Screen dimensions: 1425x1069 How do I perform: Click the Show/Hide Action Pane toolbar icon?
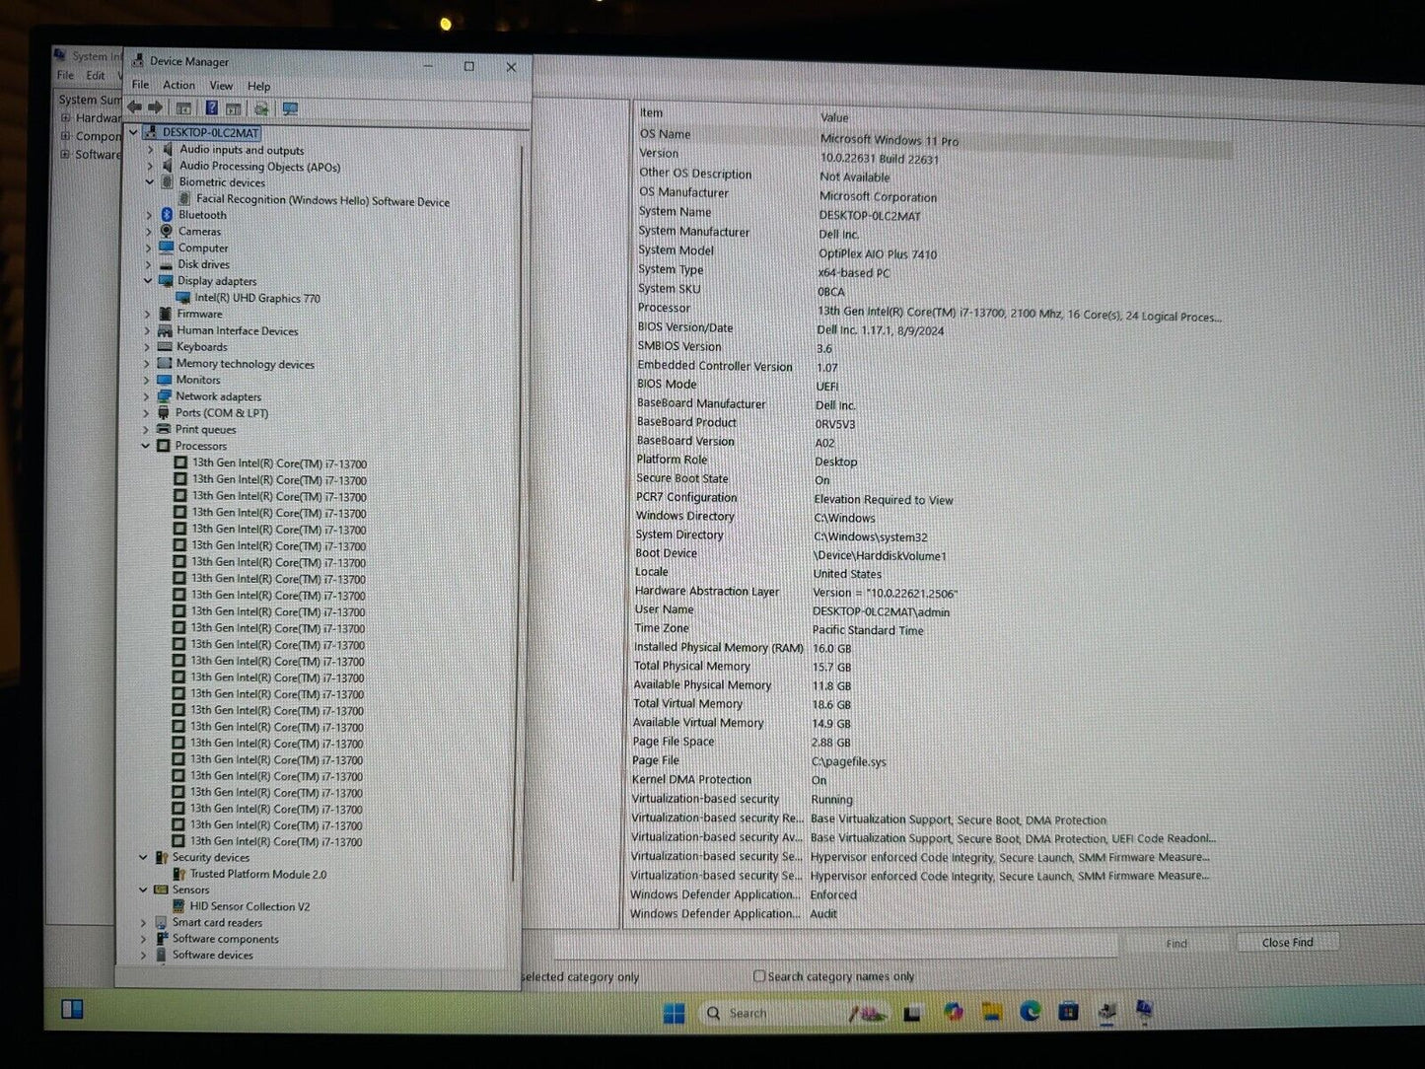[234, 108]
